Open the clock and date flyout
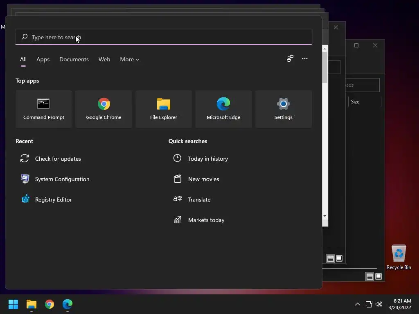The height and width of the screenshot is (314, 419). tap(399, 304)
